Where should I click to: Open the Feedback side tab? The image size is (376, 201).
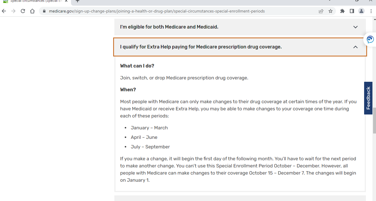click(368, 98)
